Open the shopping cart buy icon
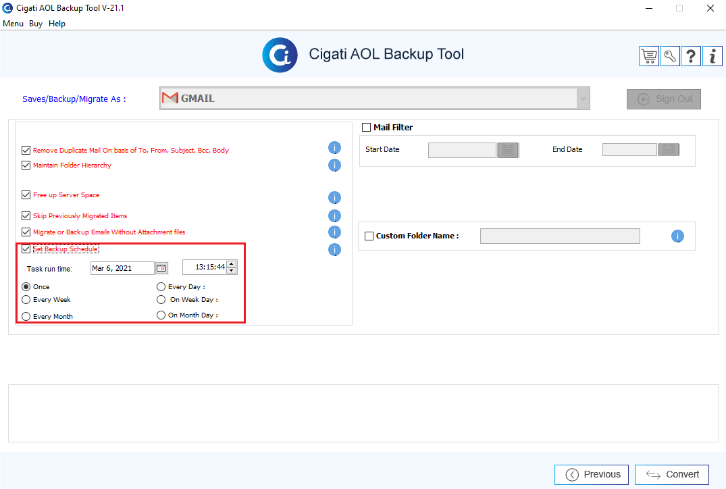726x489 pixels. [x=649, y=57]
